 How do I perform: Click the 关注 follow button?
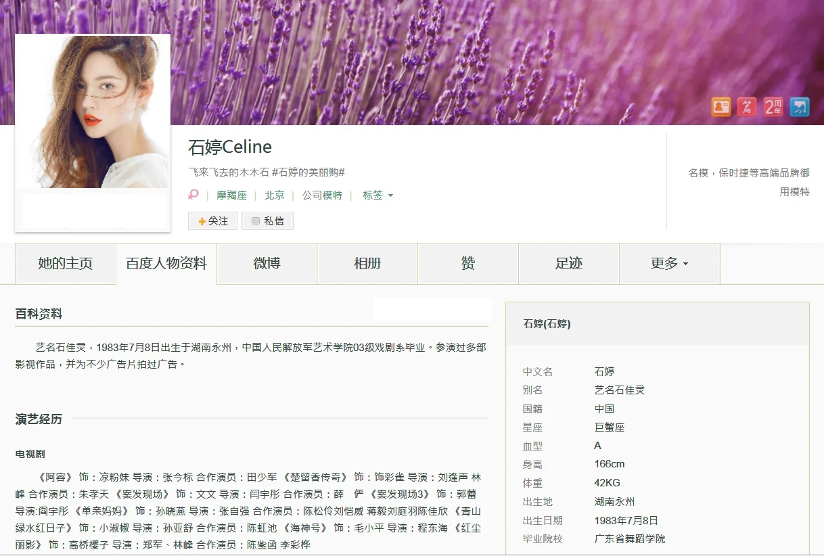coord(212,221)
